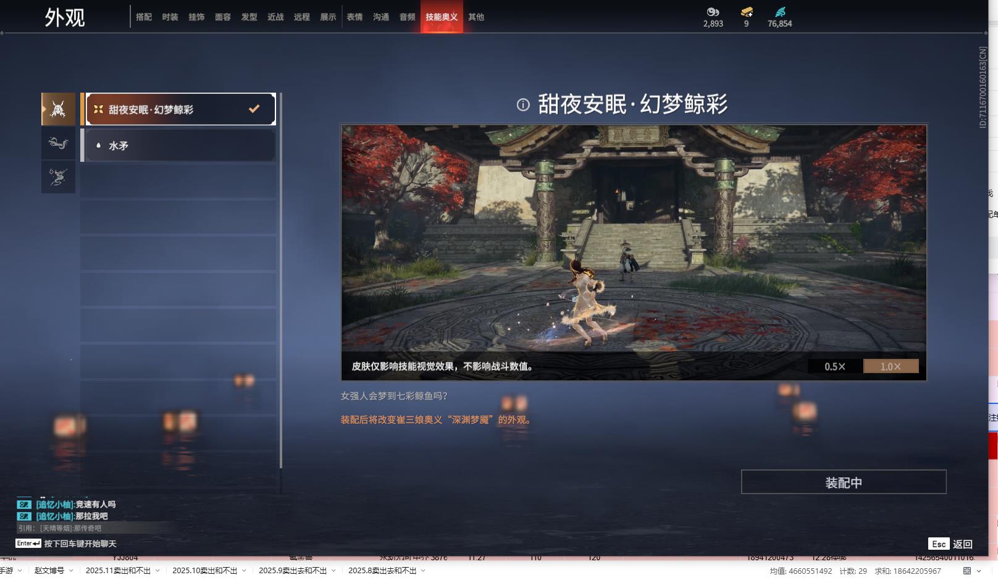998x580 pixels.
Task: Click the four-petal icon on 甜夜安眠 skin row
Action: click(x=98, y=109)
